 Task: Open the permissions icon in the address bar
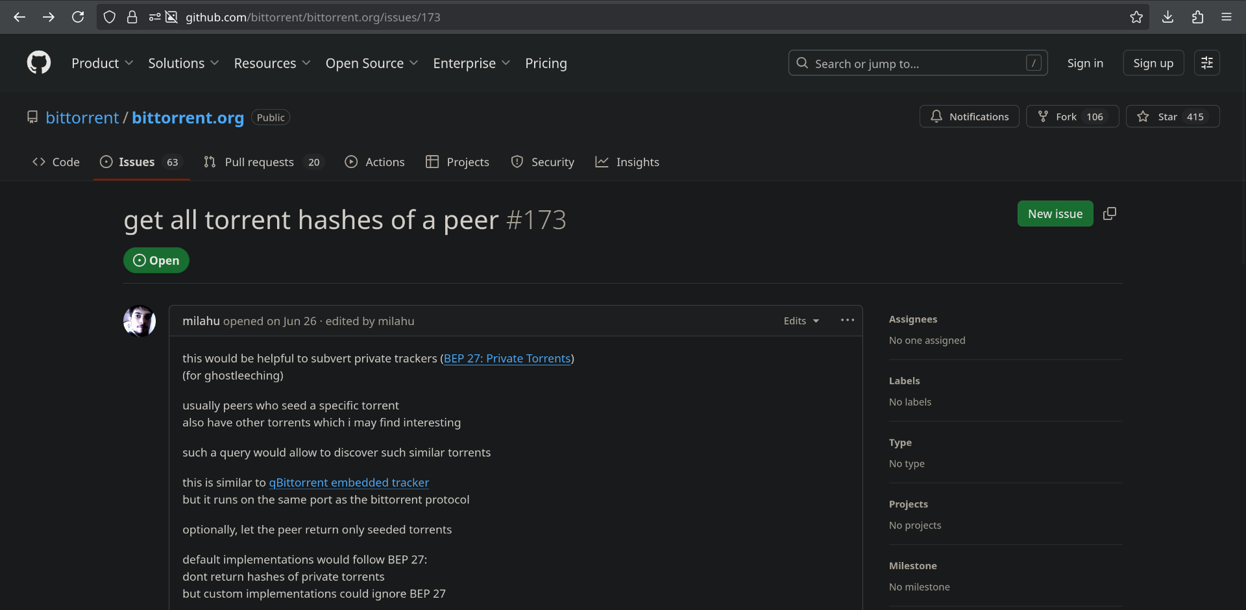click(x=154, y=17)
